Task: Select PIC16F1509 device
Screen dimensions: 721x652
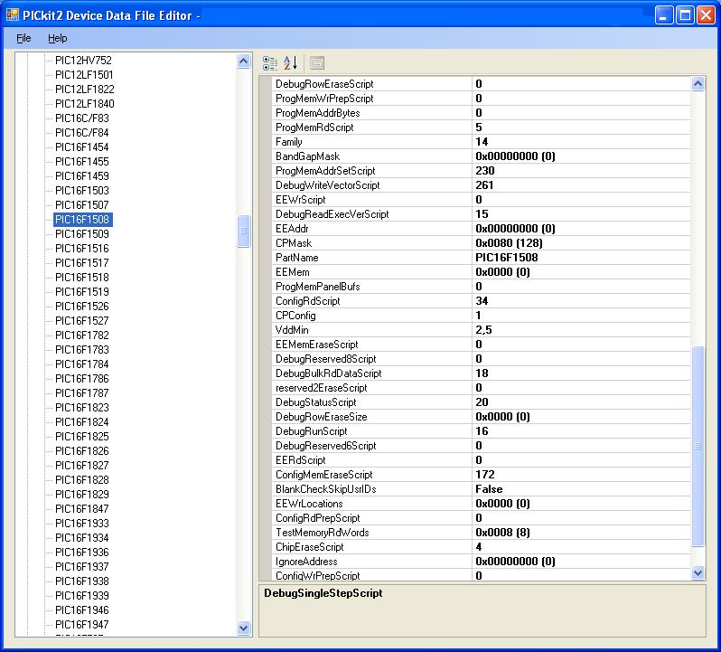Action: pos(82,233)
